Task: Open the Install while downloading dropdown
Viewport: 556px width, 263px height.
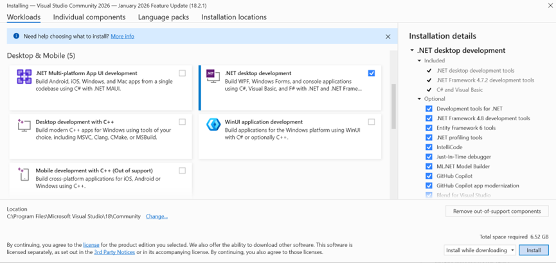Action: 480,250
